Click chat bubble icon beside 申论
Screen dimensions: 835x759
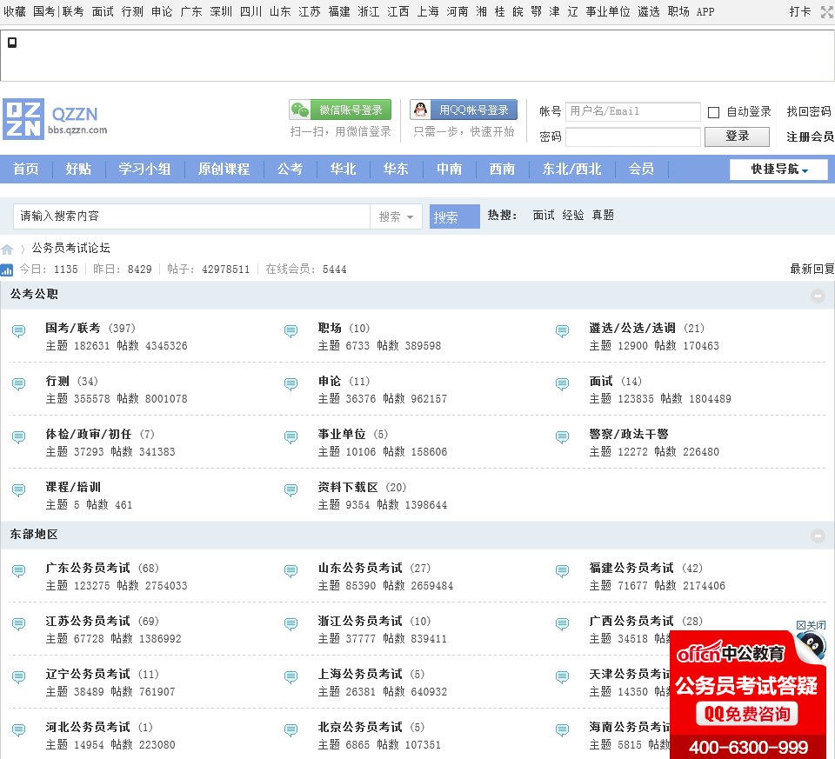pyautogui.click(x=291, y=384)
